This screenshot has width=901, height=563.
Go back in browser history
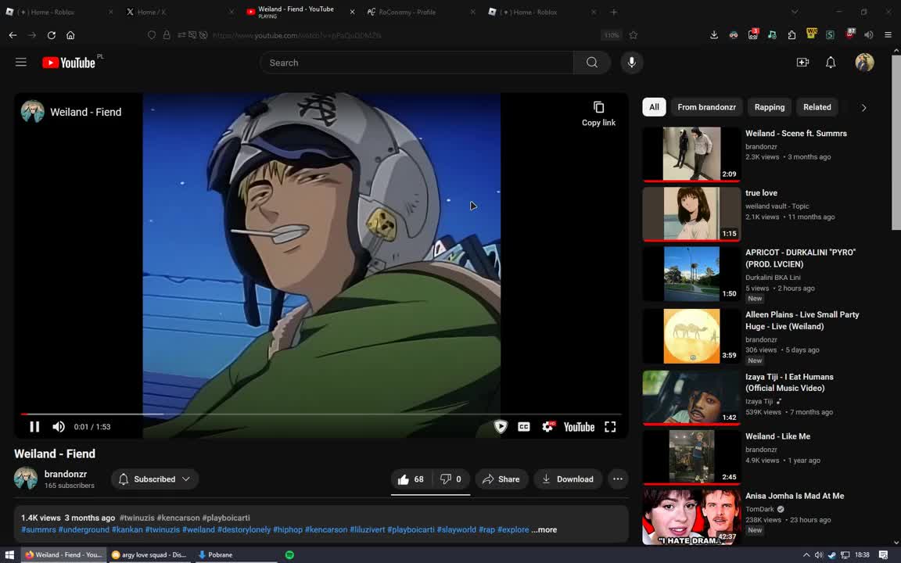(13, 35)
